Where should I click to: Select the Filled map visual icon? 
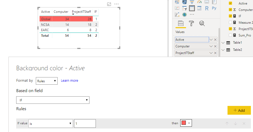185,2
